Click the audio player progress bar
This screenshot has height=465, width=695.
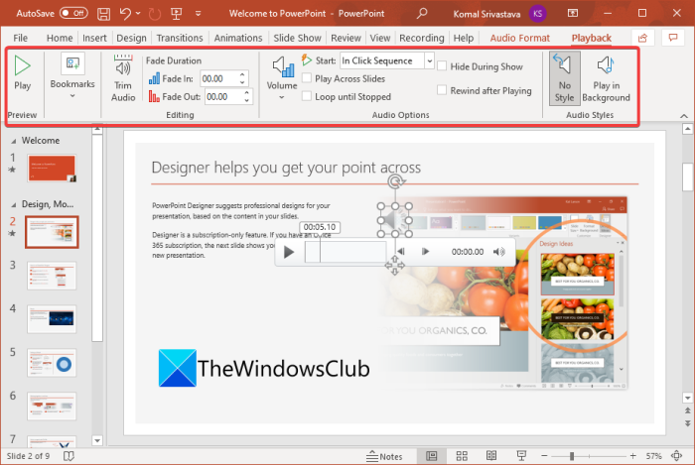(346, 252)
